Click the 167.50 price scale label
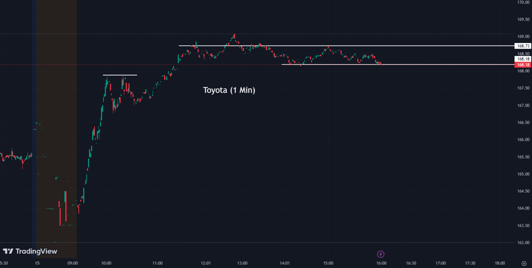 (x=523, y=88)
